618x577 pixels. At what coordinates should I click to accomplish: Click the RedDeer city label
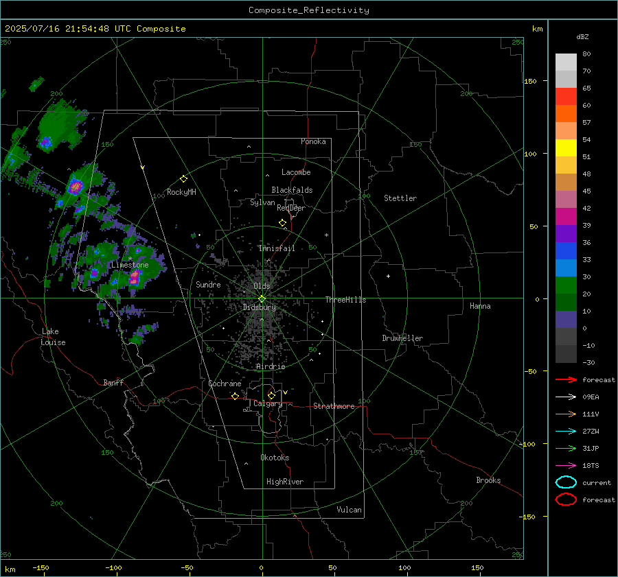pos(291,208)
